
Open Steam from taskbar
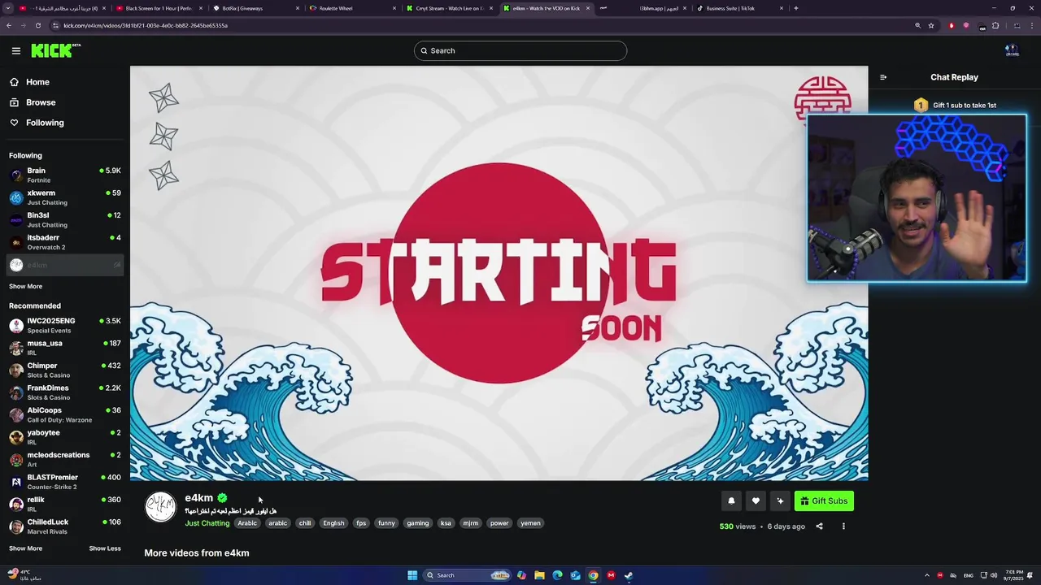(x=629, y=575)
